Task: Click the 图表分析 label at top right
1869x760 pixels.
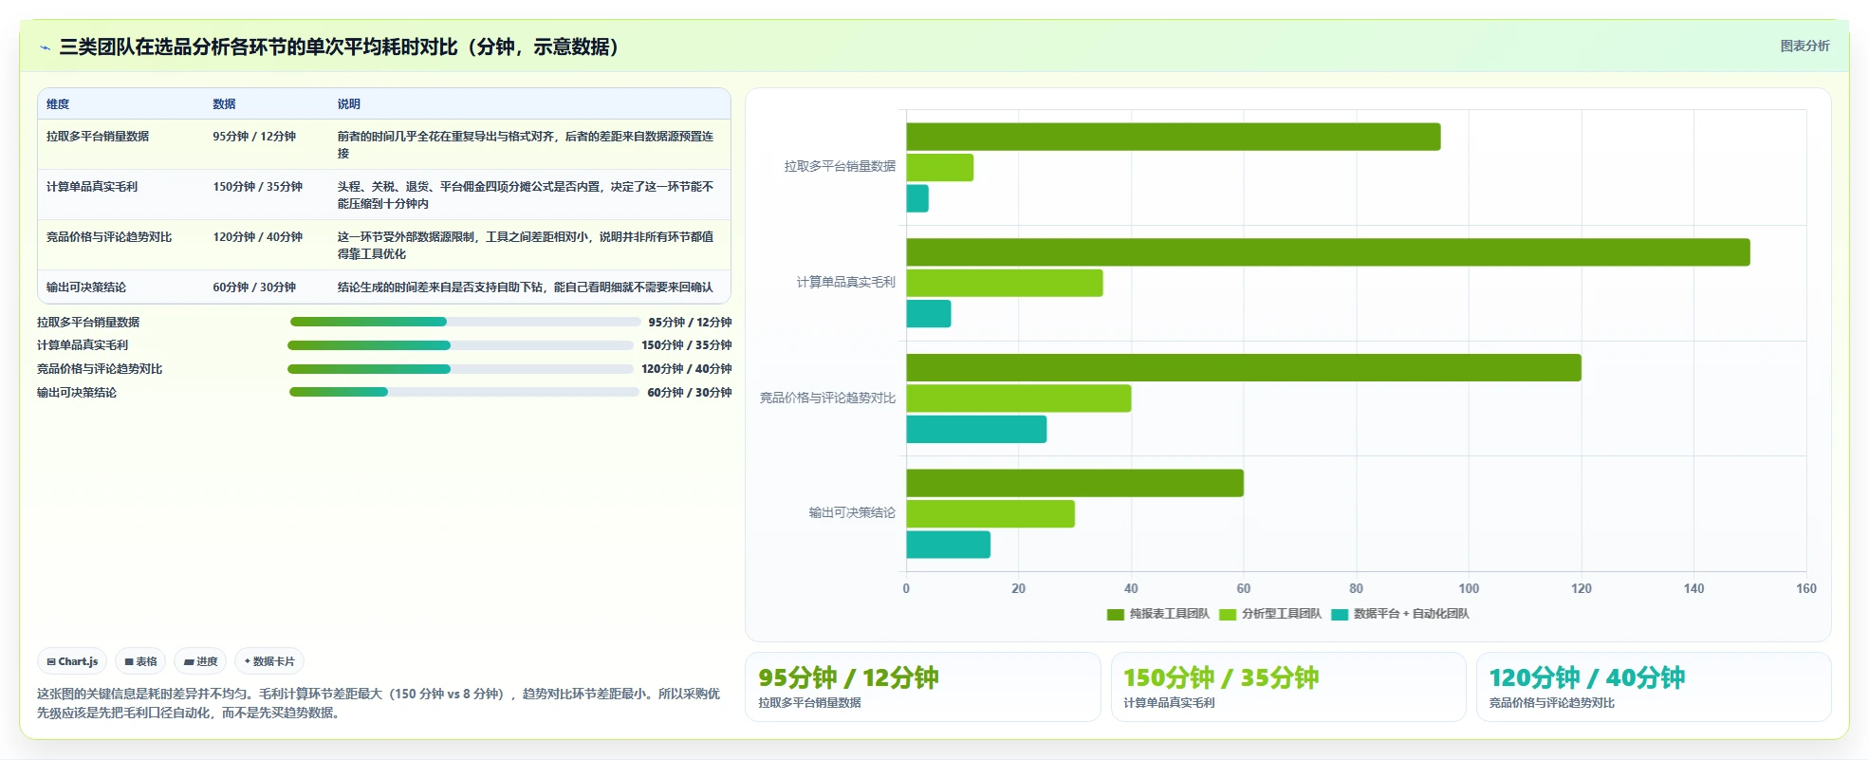Action: click(x=1804, y=46)
